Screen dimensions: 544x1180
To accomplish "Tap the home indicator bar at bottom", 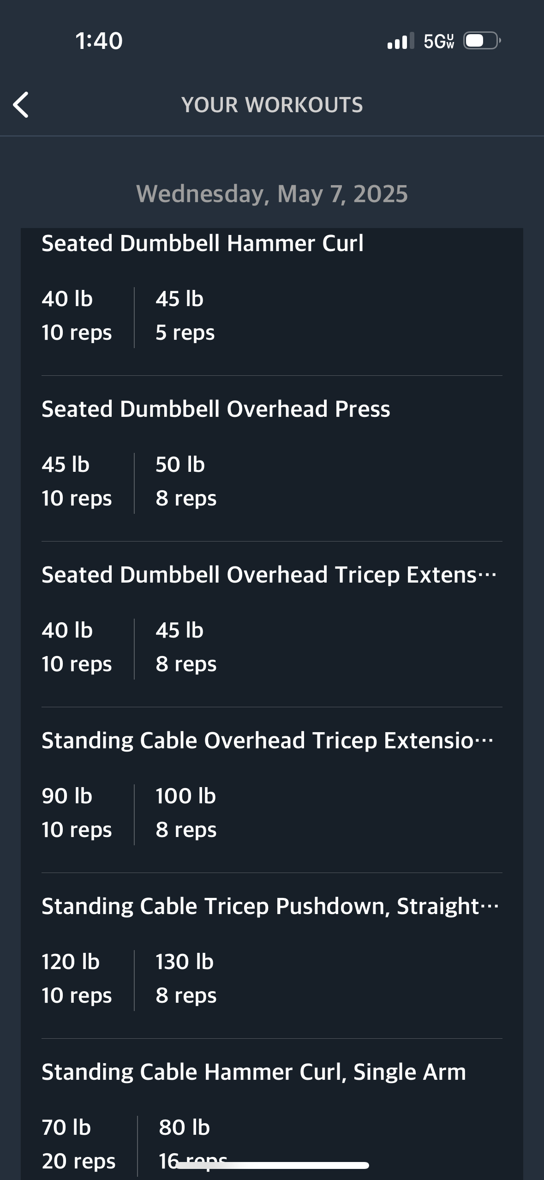I will click(272, 1165).
